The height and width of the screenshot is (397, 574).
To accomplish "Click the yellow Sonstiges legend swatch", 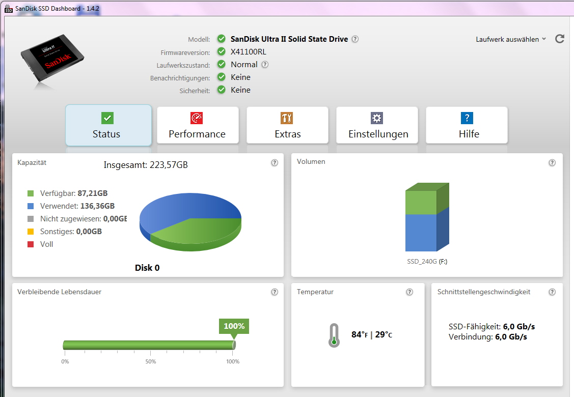I will point(31,232).
